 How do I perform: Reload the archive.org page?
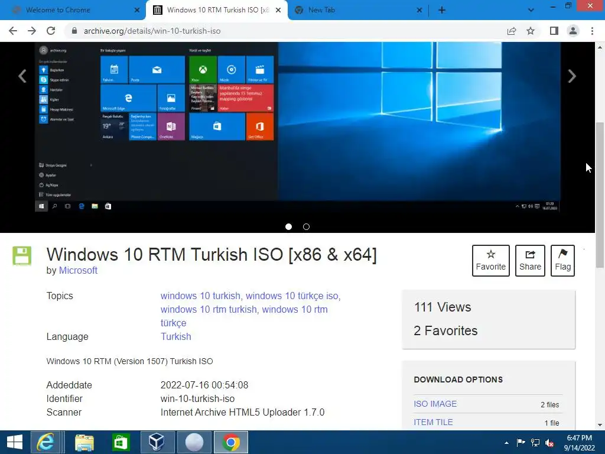(51, 31)
